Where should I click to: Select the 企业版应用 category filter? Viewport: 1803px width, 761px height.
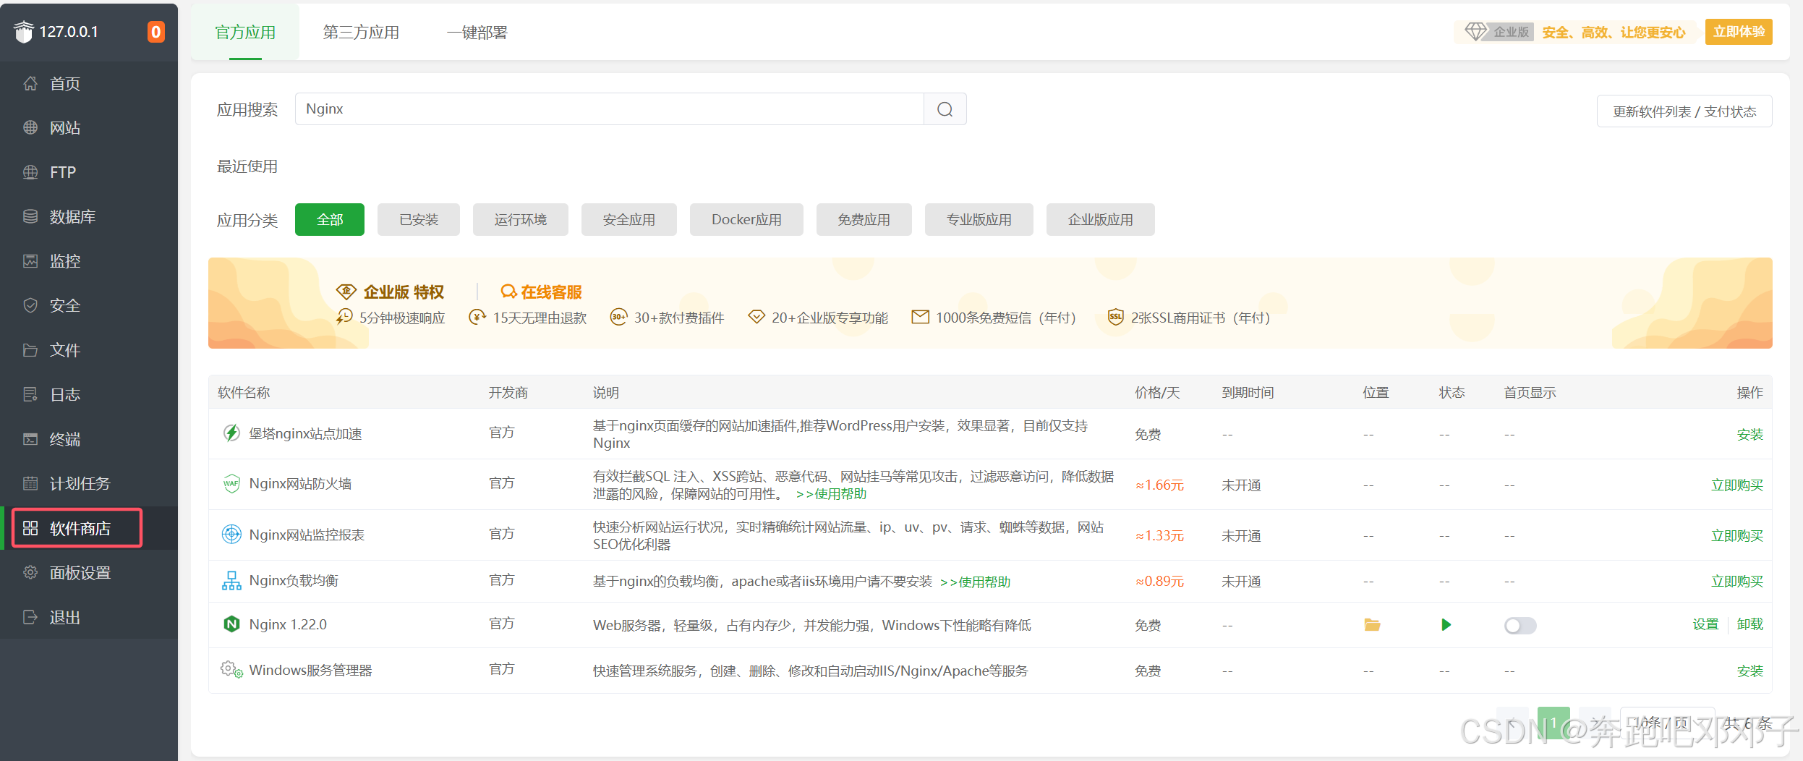(x=1101, y=220)
